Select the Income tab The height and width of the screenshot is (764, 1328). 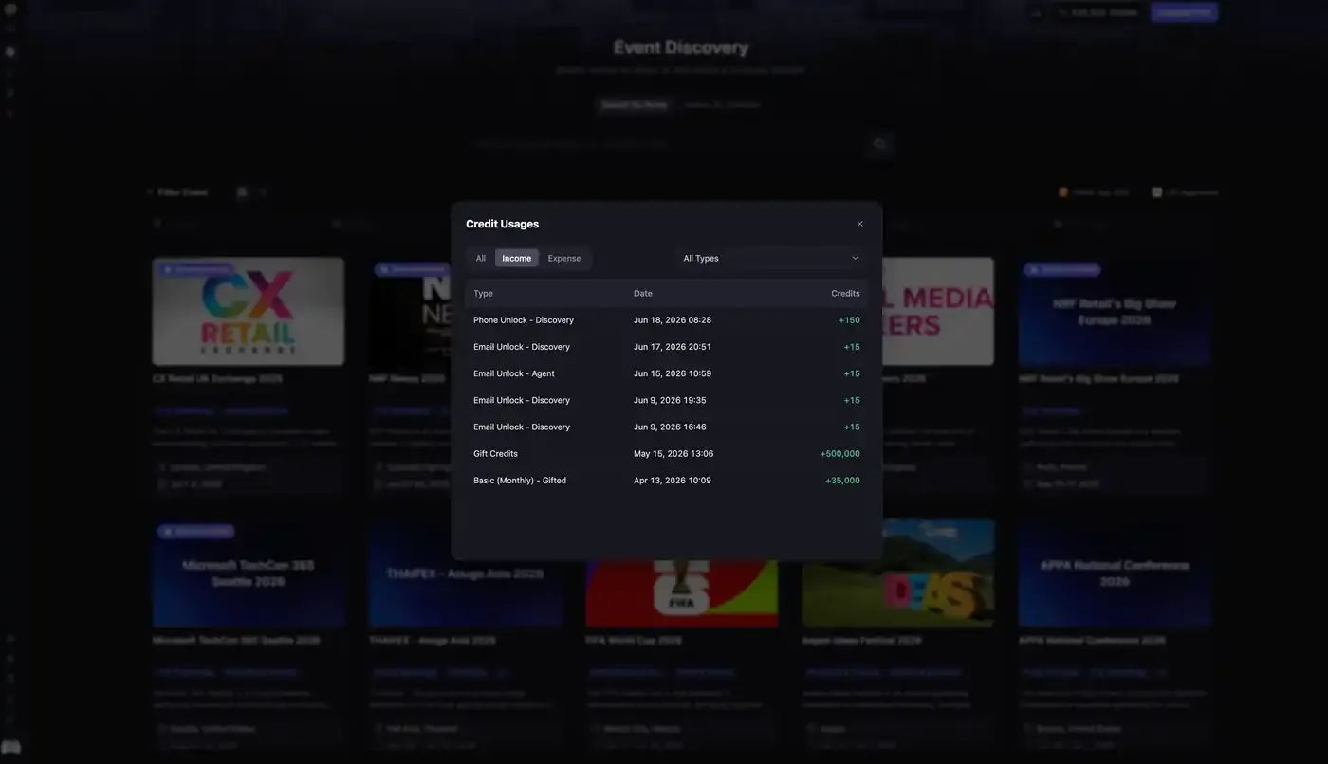(x=516, y=258)
